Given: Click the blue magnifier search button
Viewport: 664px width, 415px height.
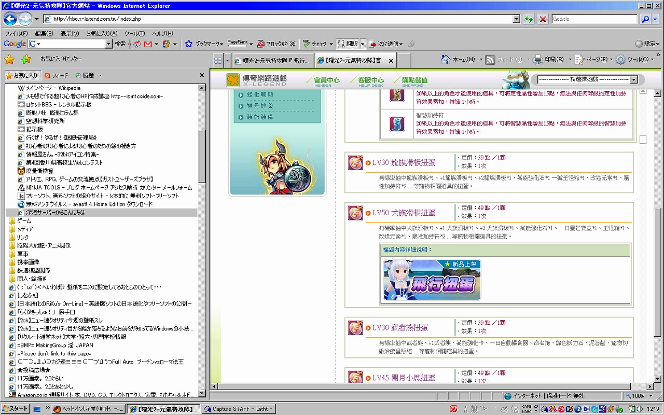Looking at the screenshot, I should click(x=645, y=19).
